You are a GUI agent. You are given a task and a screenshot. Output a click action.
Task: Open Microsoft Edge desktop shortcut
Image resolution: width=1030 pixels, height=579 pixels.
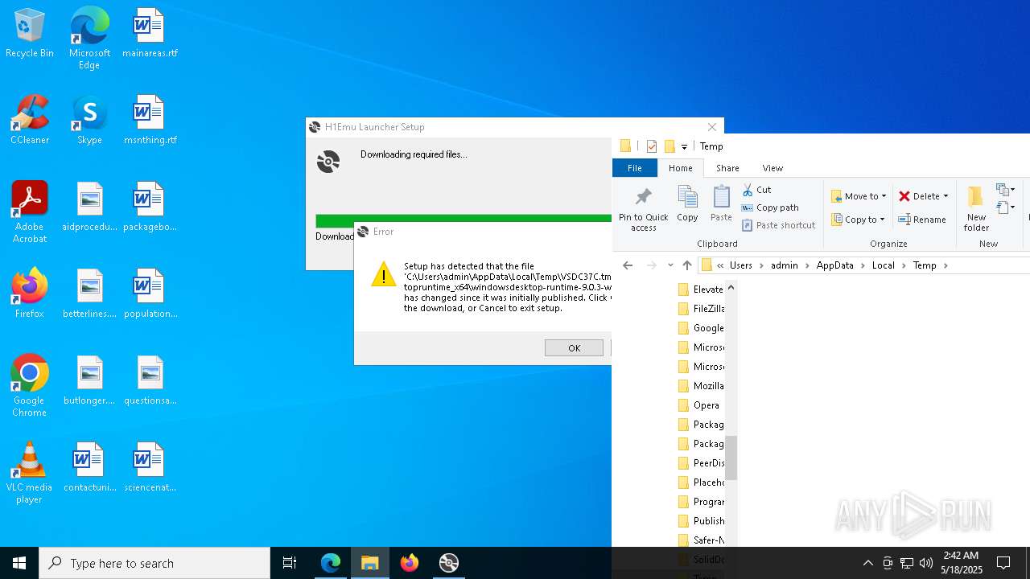[89, 39]
